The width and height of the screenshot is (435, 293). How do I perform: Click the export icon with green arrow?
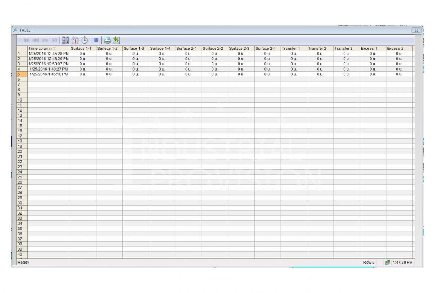point(117,40)
